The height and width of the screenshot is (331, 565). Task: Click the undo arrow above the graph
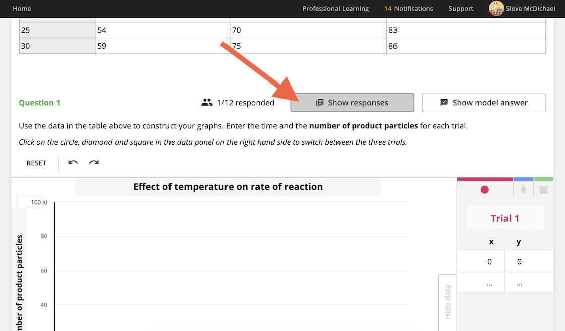(72, 163)
